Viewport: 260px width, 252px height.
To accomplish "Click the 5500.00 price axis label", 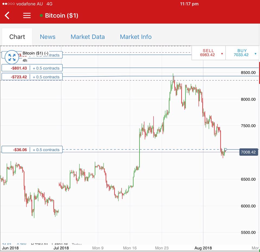I will tap(248, 232).
